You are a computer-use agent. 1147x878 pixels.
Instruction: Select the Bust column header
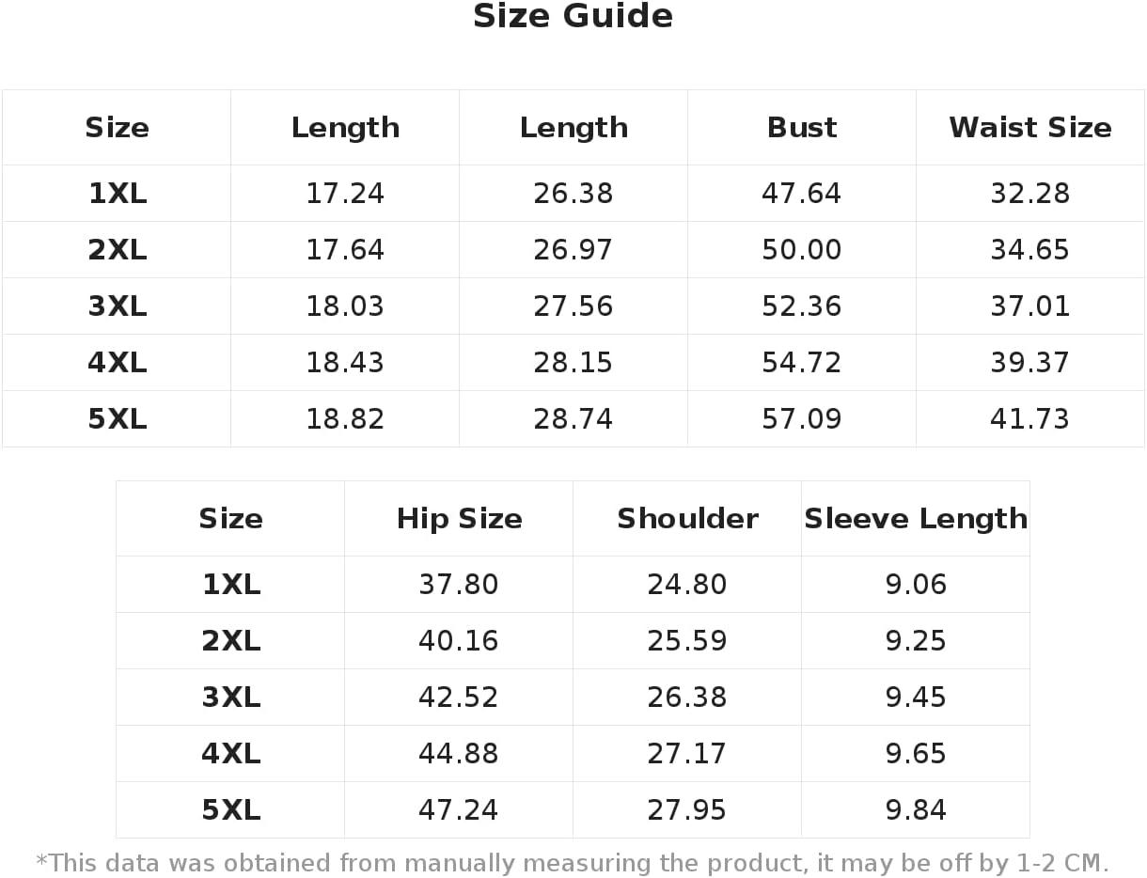pos(802,128)
